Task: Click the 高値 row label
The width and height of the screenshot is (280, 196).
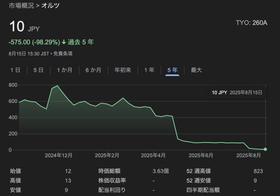Action: (15, 181)
